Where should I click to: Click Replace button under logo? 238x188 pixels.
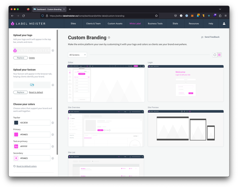[21, 58]
